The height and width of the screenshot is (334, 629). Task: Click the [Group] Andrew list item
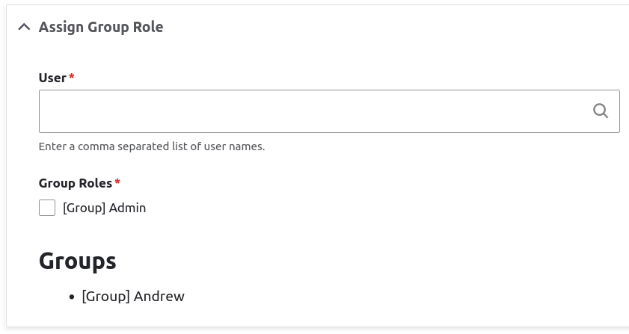click(133, 297)
